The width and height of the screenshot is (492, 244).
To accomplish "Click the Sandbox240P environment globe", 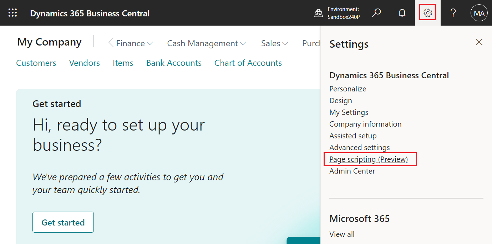I will (x=319, y=12).
